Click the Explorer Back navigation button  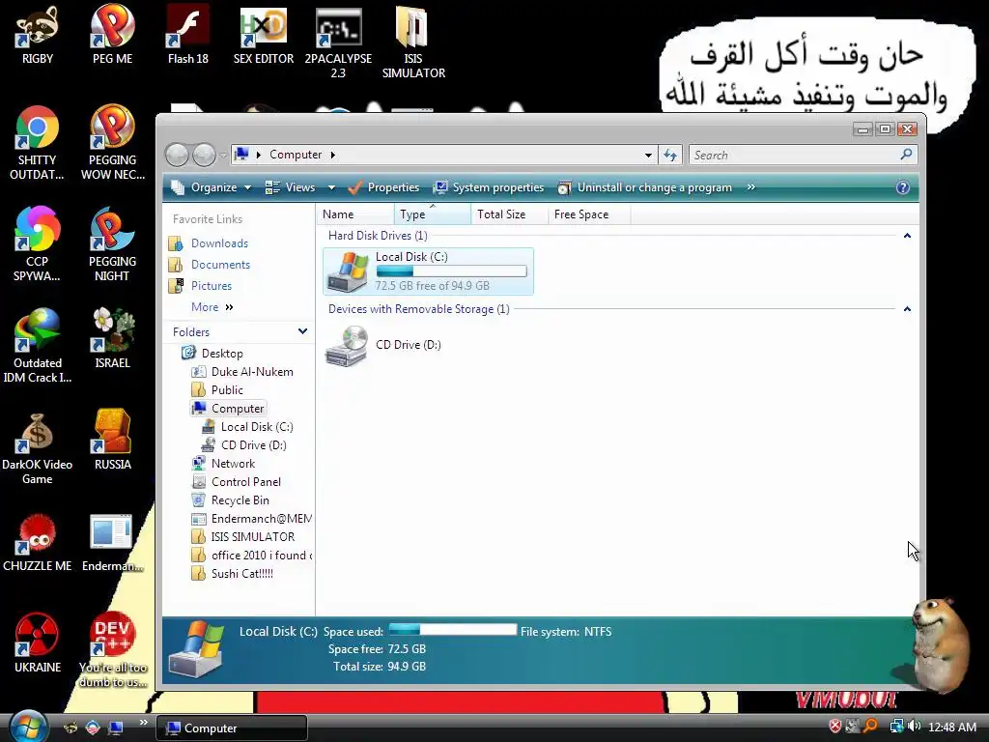[178, 155]
